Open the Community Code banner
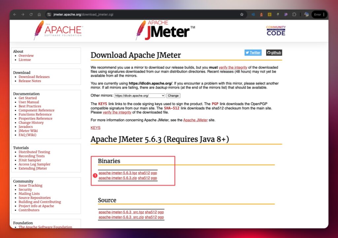338x238 pixels. [x=276, y=31]
